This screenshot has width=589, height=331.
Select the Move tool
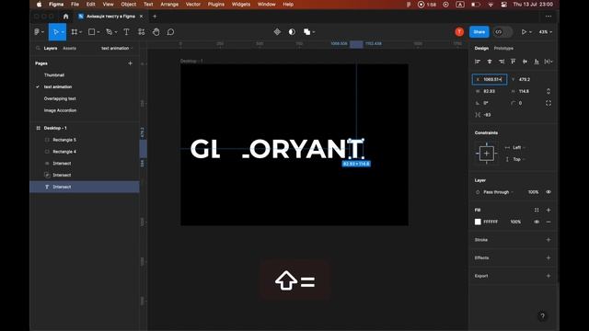click(55, 32)
